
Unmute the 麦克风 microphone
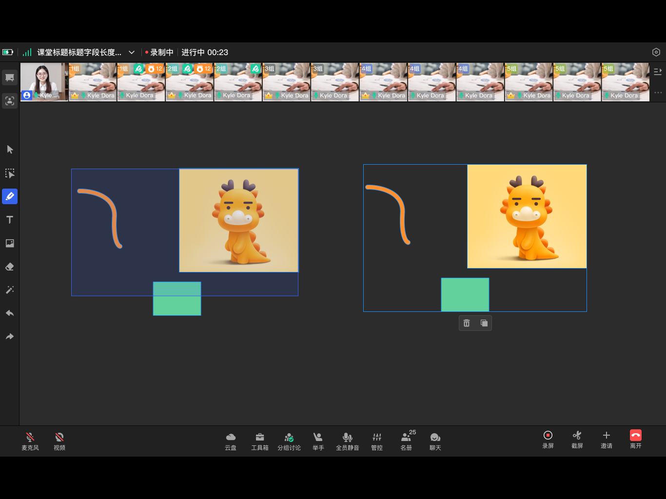pyautogui.click(x=30, y=441)
